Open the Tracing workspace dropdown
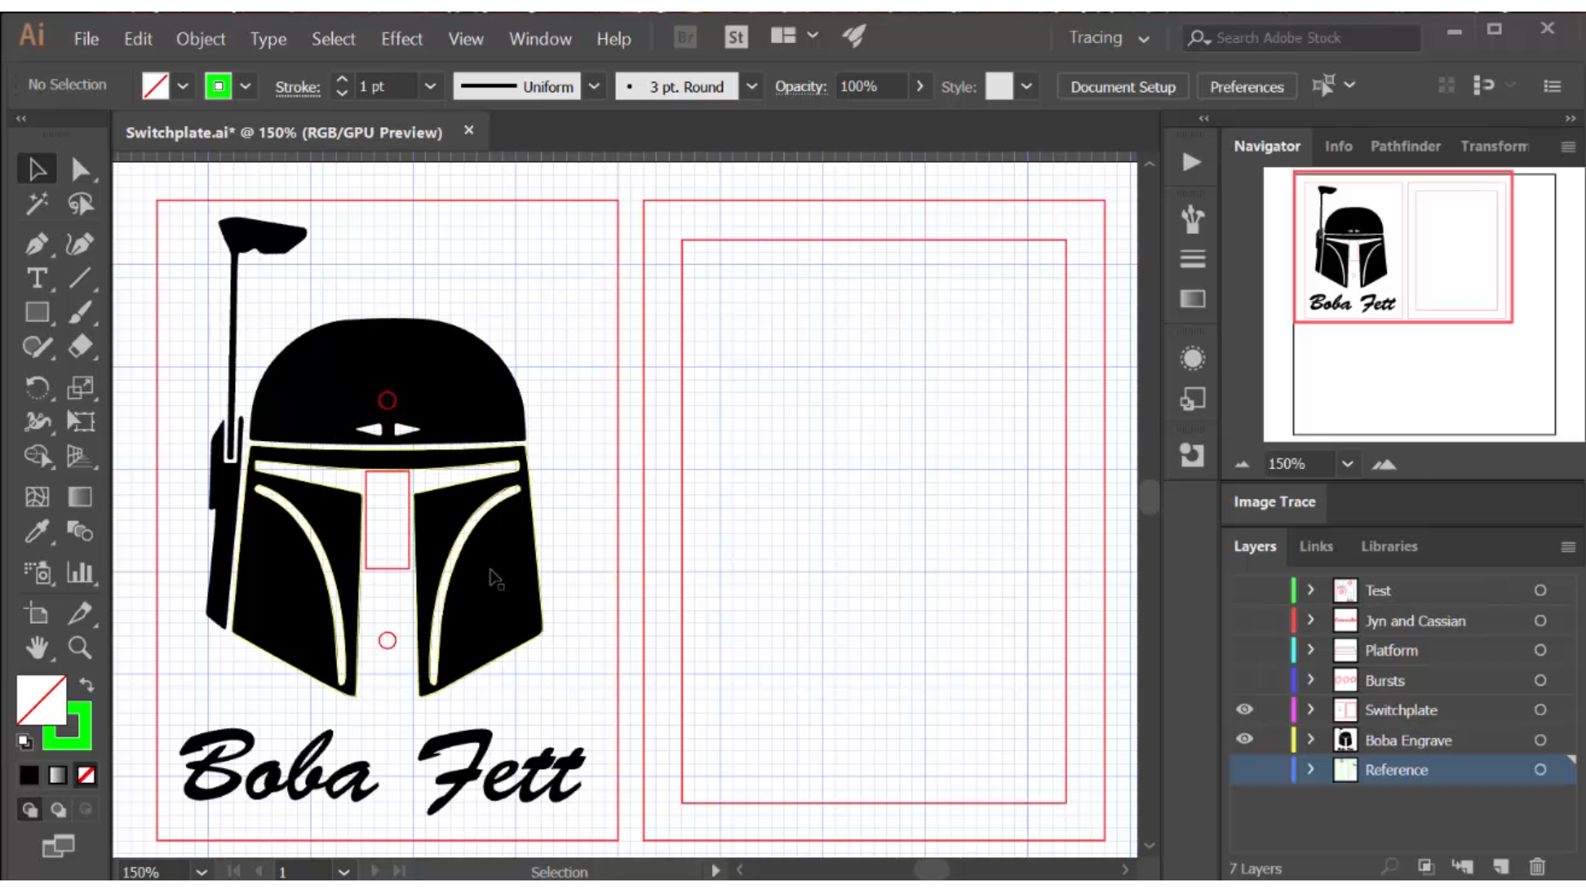This screenshot has height=892, width=1586. click(x=1109, y=38)
